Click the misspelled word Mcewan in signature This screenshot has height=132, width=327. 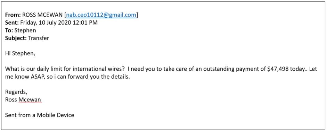(30, 100)
